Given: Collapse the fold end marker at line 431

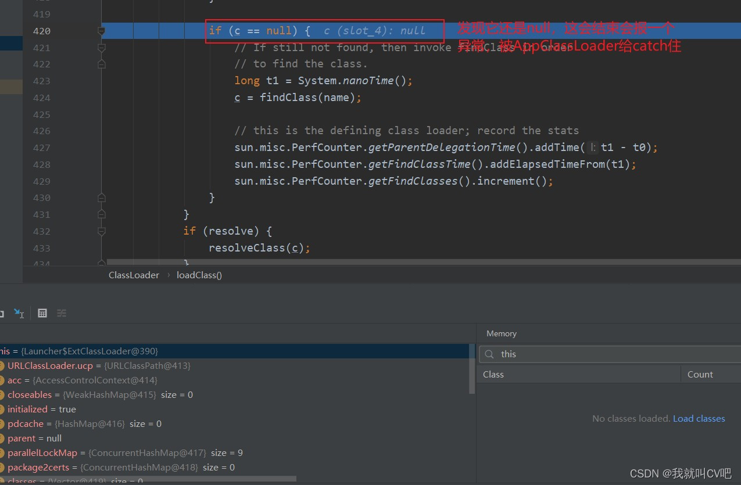Looking at the screenshot, I should [101, 214].
